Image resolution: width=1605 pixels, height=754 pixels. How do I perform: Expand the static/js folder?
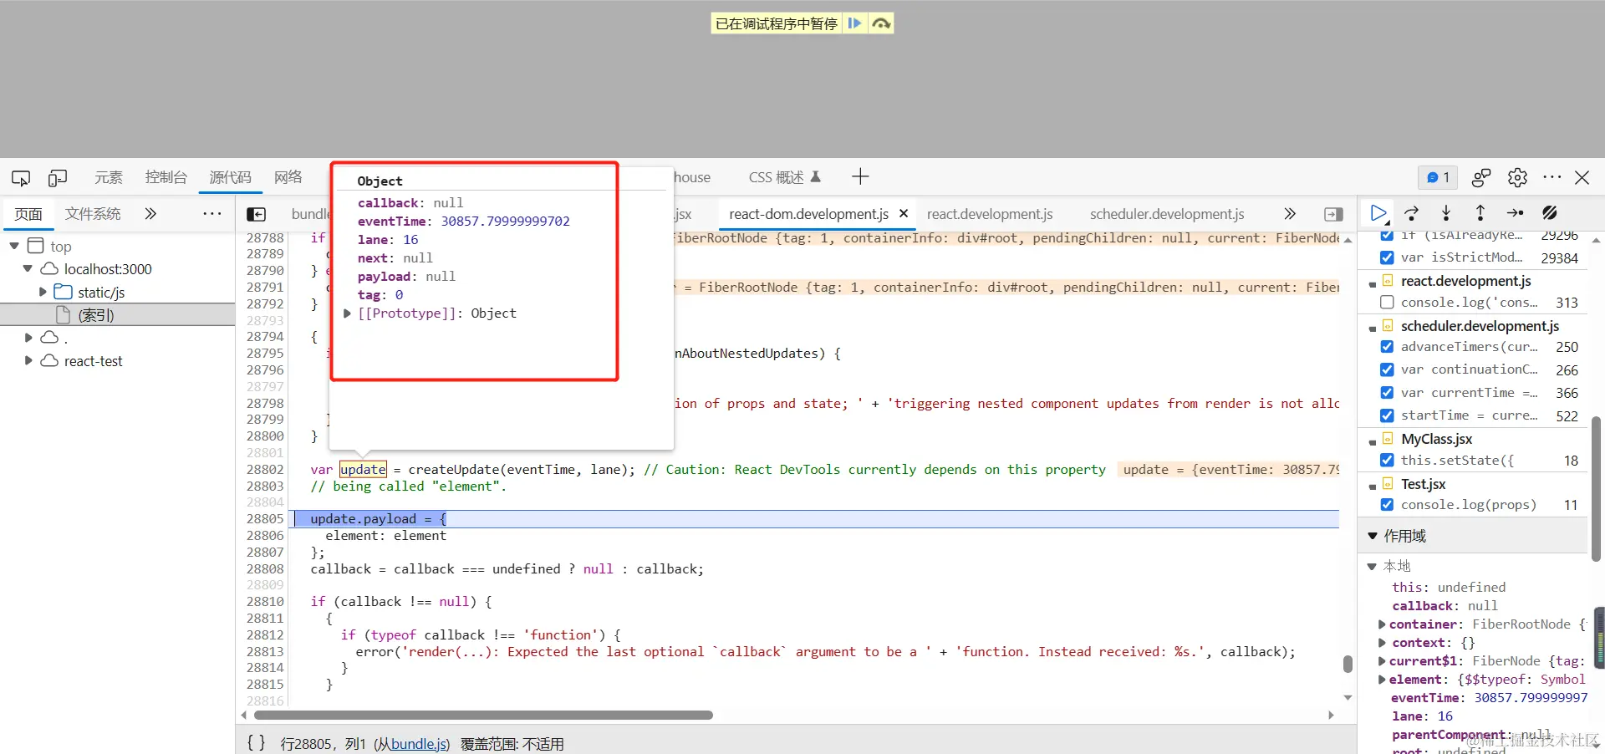43,292
